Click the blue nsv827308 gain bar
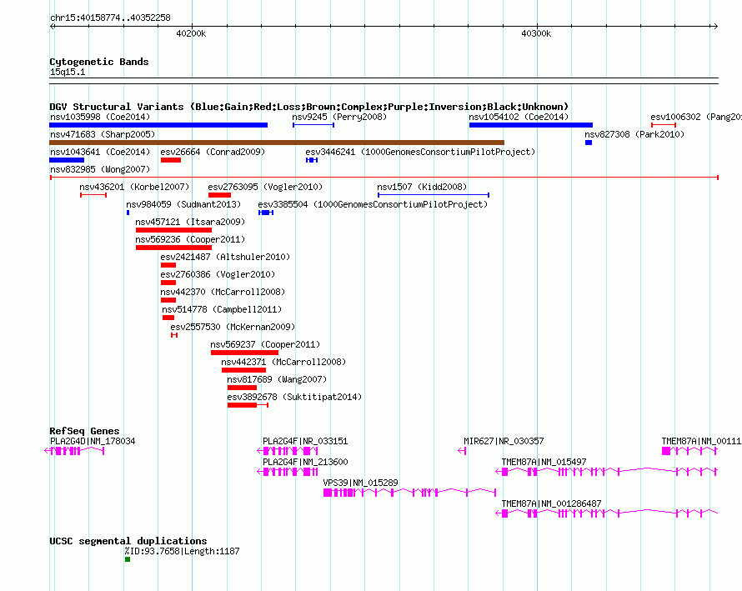The image size is (742, 591). coord(589,143)
